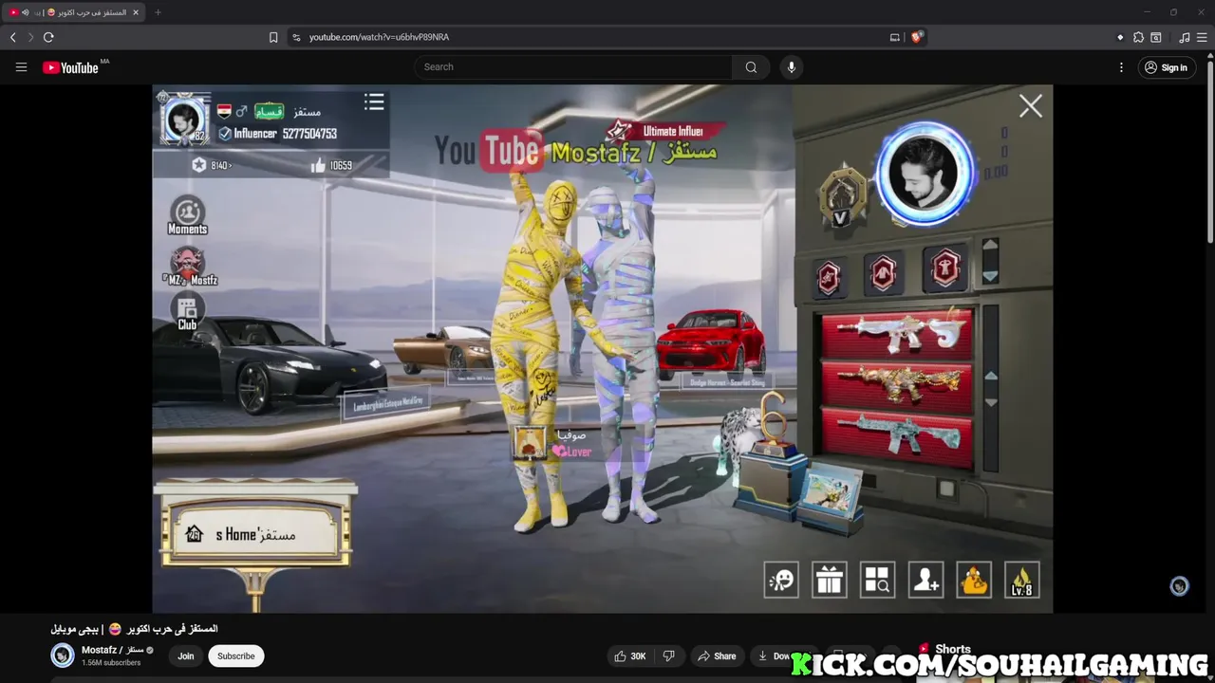Viewport: 1215px width, 683px height.
Task: Open the MZ Mostfz clan icon
Action: pos(189,266)
